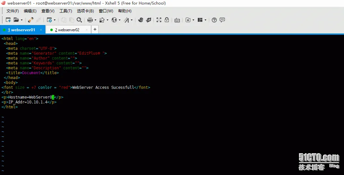The height and width of the screenshot is (175, 344).
Task: Click 'WebServer Access Sucessfull' text
Action: [x=103, y=87]
